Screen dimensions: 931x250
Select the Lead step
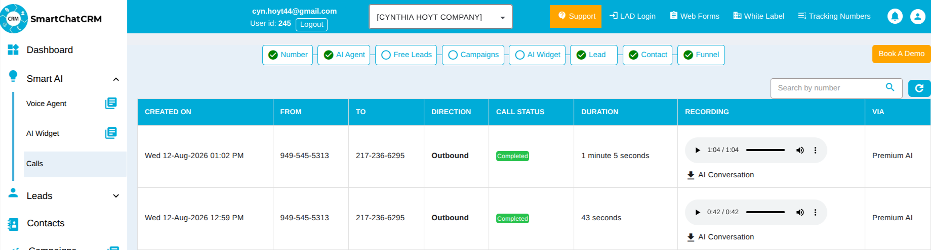click(594, 55)
